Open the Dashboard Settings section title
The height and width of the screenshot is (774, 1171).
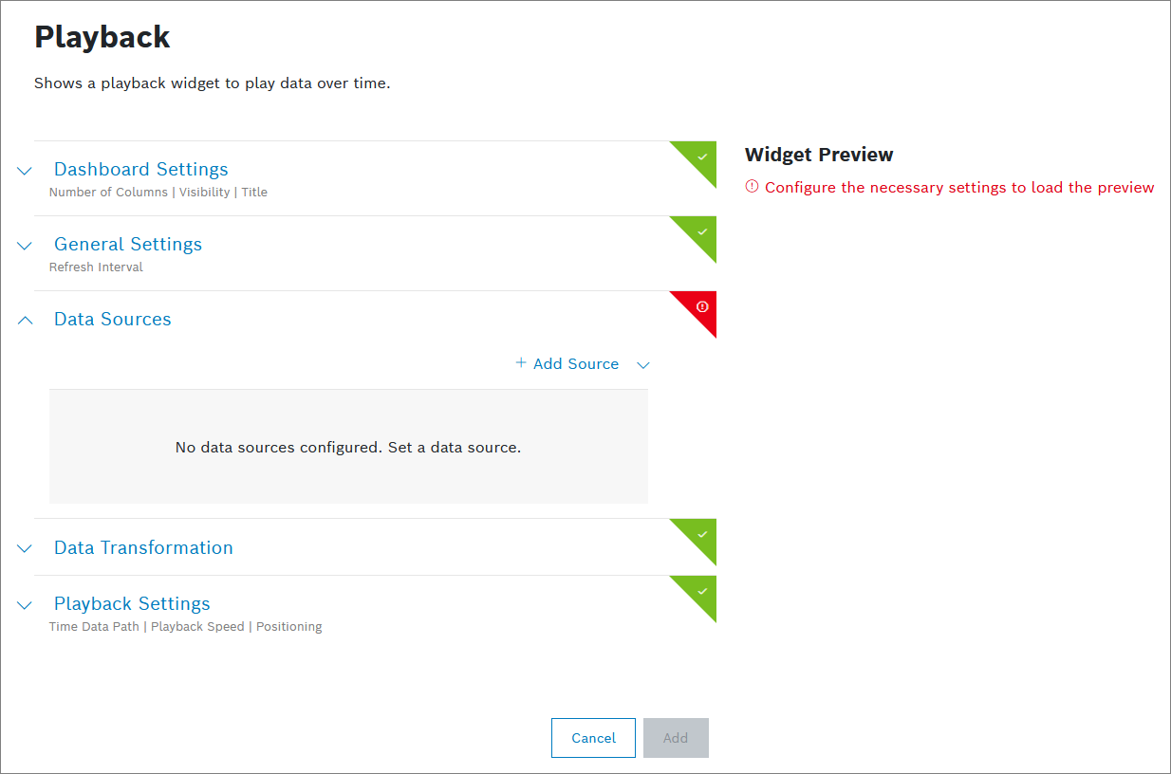tap(141, 170)
